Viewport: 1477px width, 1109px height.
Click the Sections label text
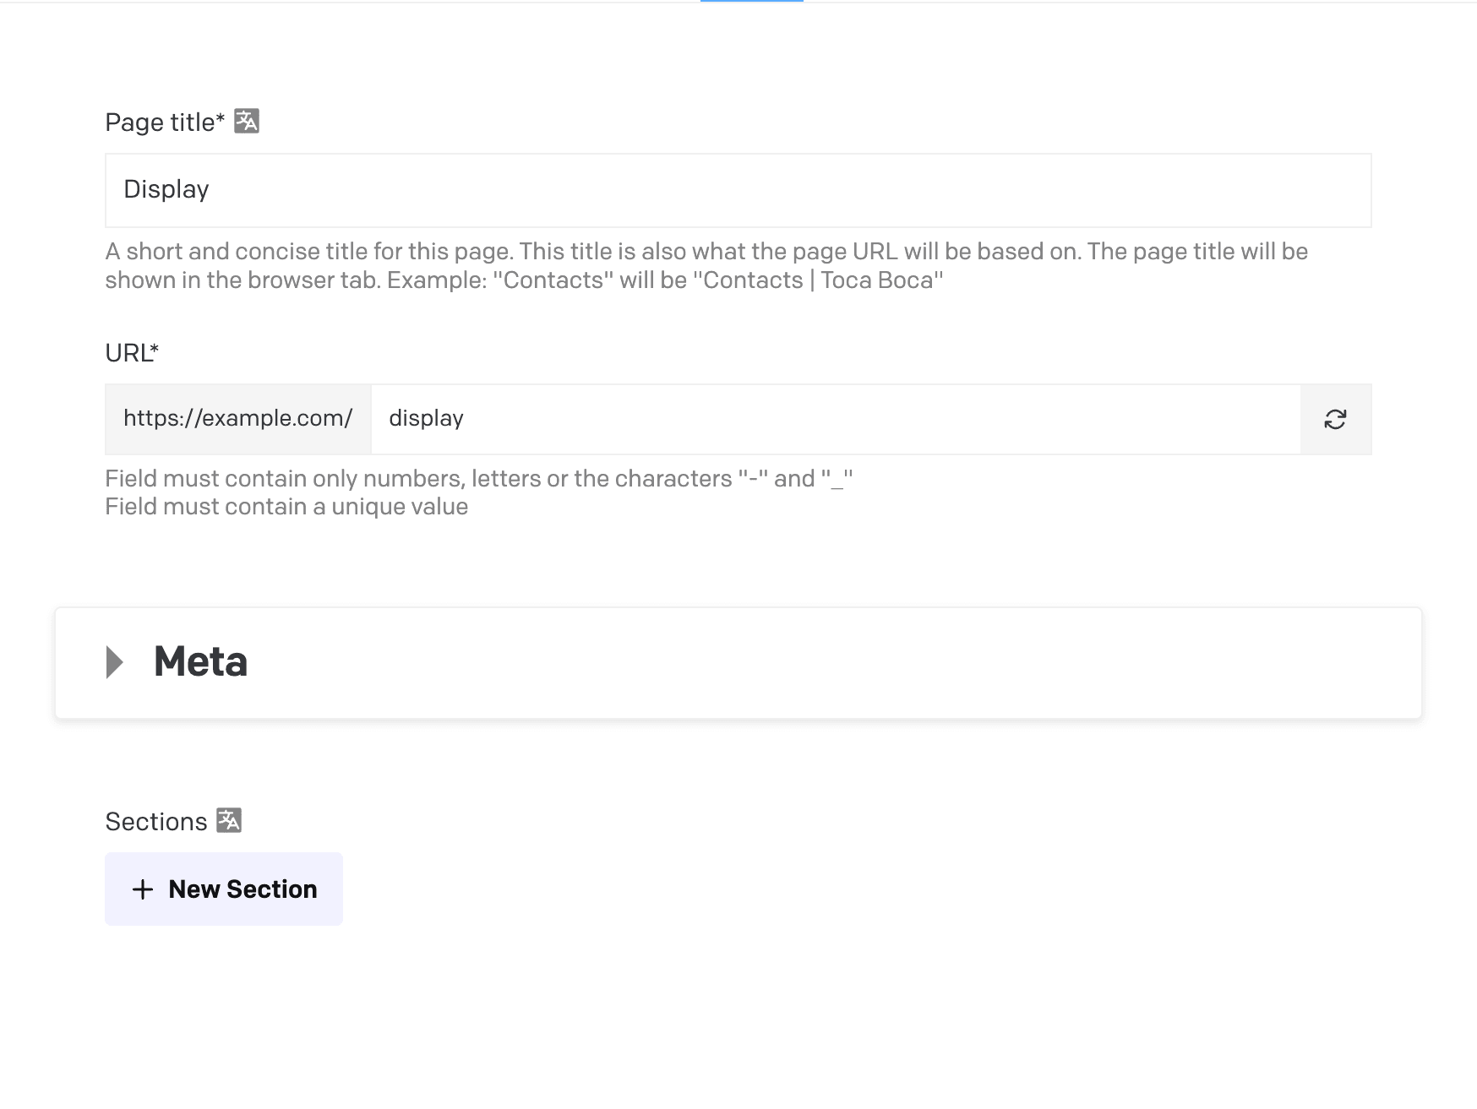156,822
